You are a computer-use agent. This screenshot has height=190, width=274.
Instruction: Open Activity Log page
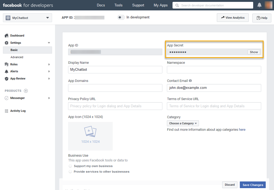point(18,111)
